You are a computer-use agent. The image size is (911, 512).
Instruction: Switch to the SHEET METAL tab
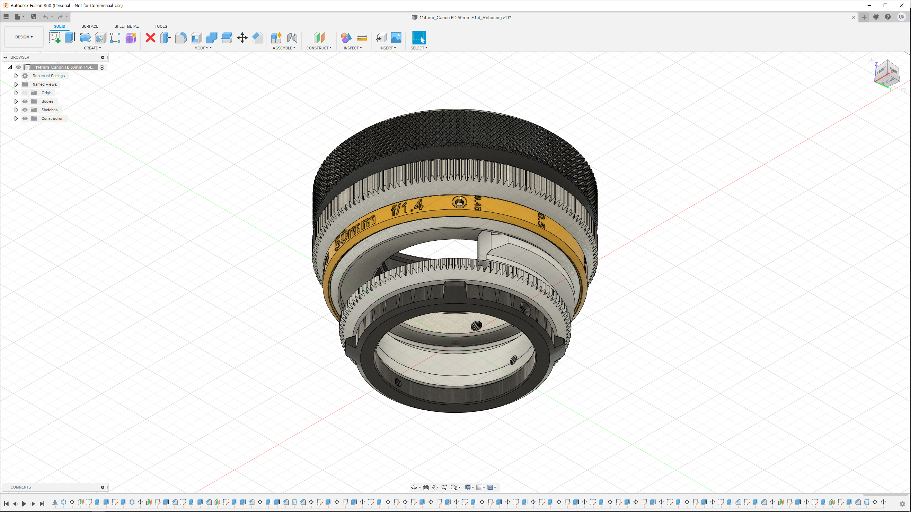click(x=126, y=26)
